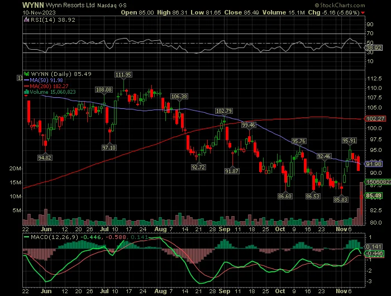This screenshot has width=391, height=296.
Task: Click the 99.46 high price label
Action: (x=249, y=125)
